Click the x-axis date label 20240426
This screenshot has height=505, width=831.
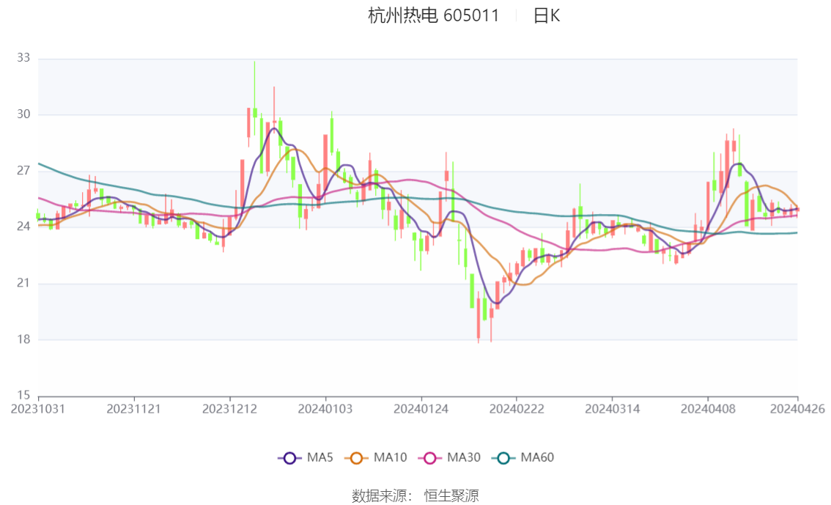coord(797,409)
